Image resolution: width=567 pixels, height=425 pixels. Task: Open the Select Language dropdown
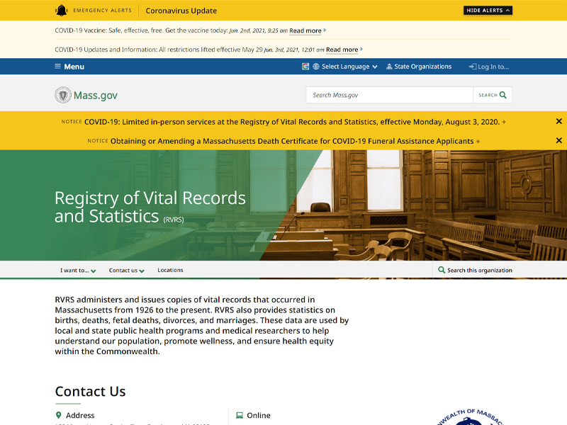click(347, 66)
